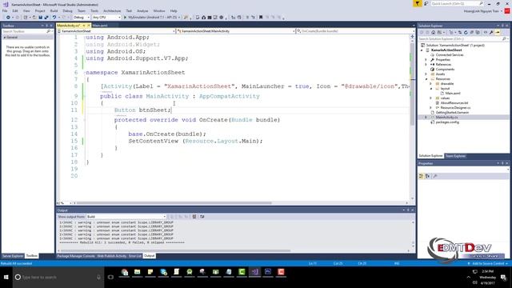The height and width of the screenshot is (288, 512).
Task: Expand the drawable folder
Action: click(x=430, y=83)
